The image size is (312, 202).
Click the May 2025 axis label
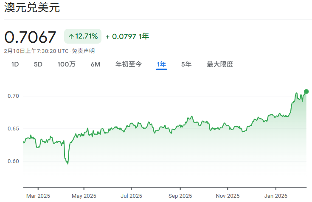(84, 196)
